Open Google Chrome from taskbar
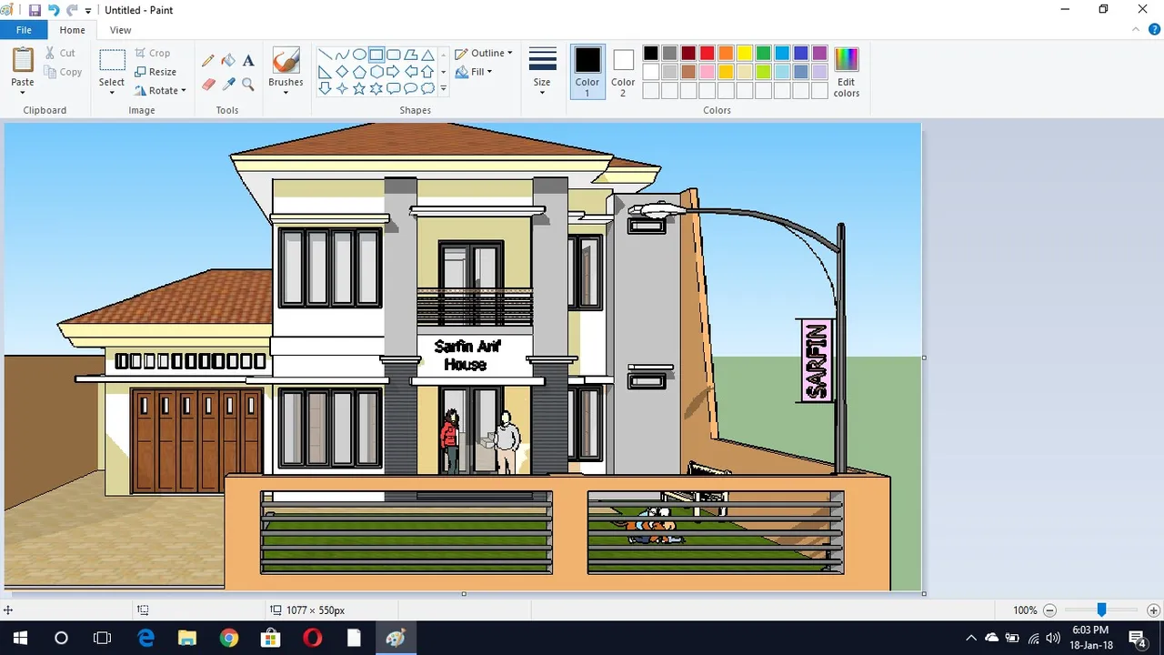1164x655 pixels. [228, 638]
